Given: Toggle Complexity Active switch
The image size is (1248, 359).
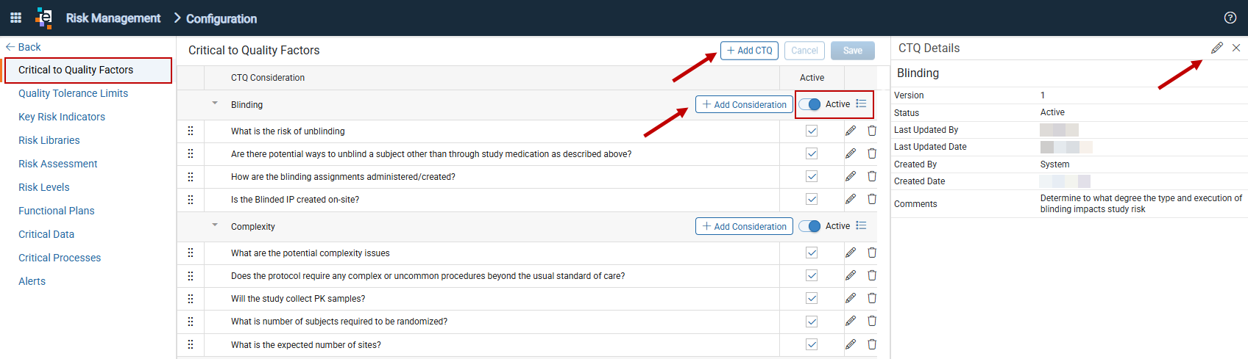Looking at the screenshot, I should tap(809, 226).
